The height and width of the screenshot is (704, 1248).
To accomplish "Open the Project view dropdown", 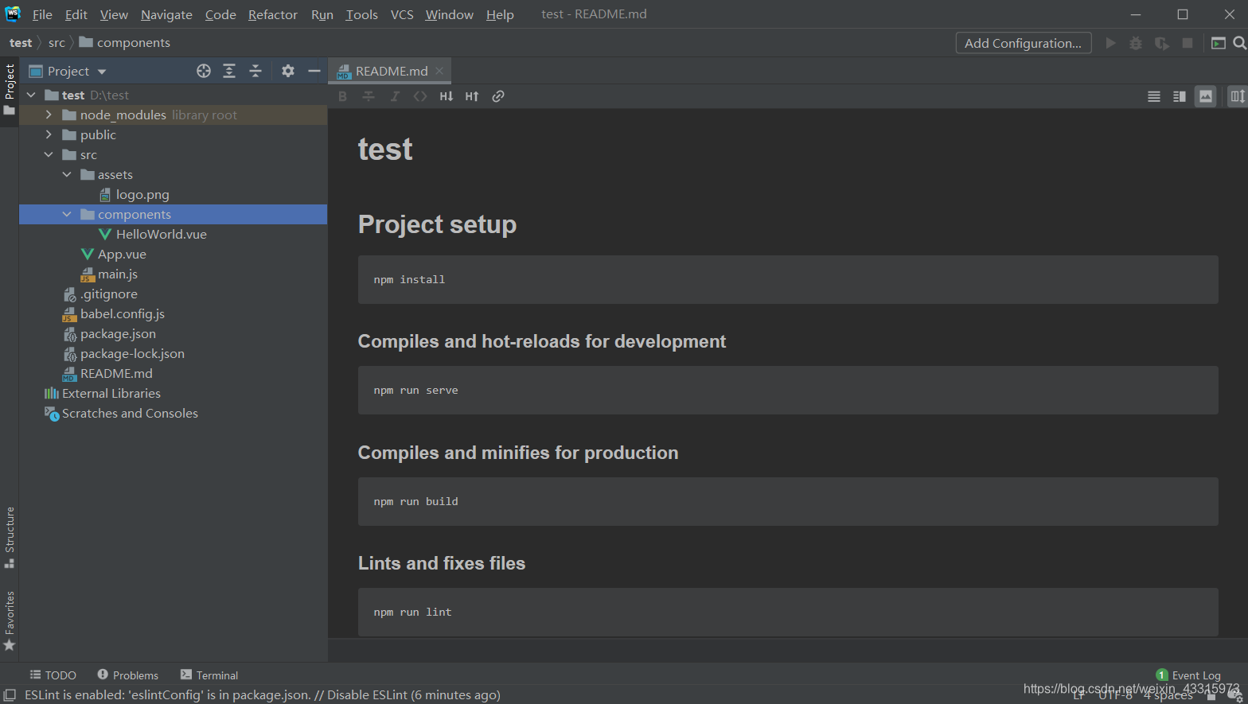I will click(x=102, y=72).
